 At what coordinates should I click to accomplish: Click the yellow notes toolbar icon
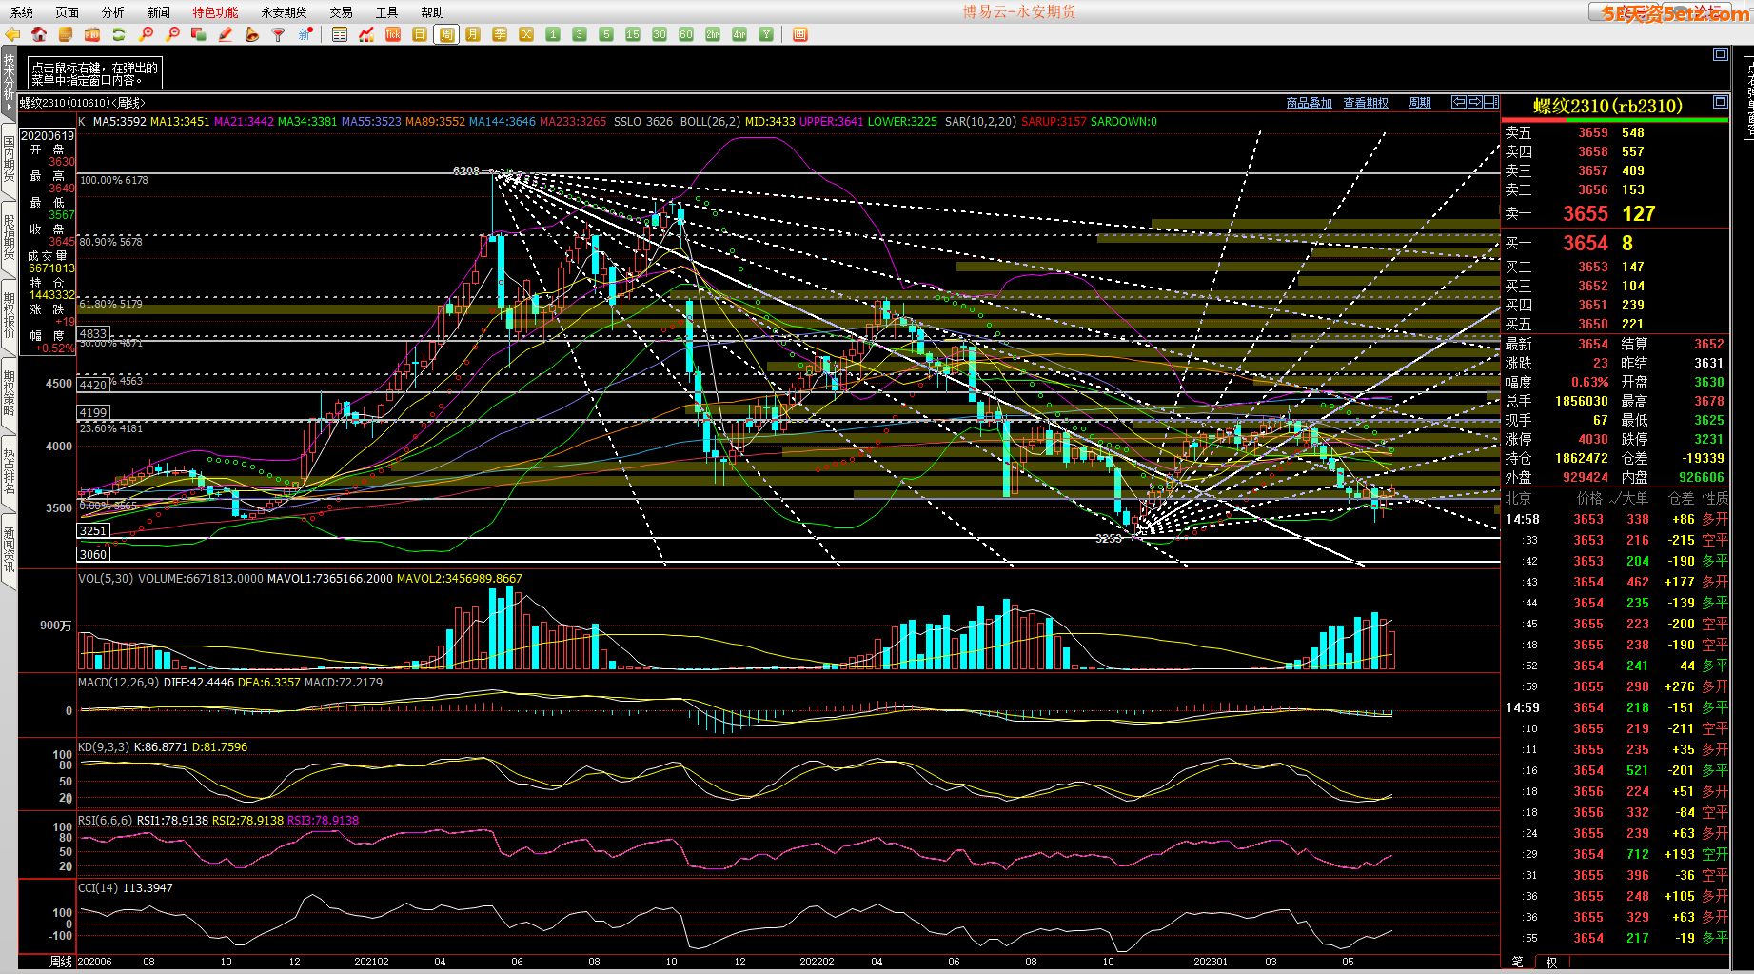66,34
